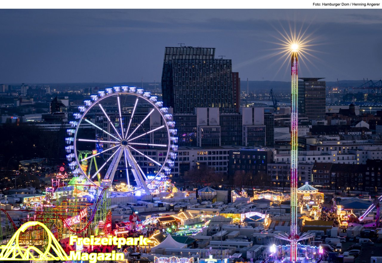Image resolution: width=382 pixels, height=263 pixels.
Task: Select the dark glass skyscraper in the center
Action: (197, 81)
